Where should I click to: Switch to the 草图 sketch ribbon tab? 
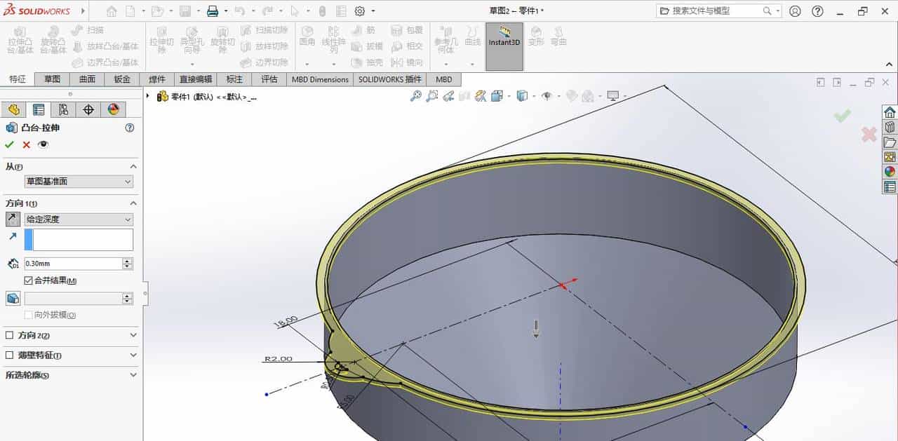[x=51, y=79]
